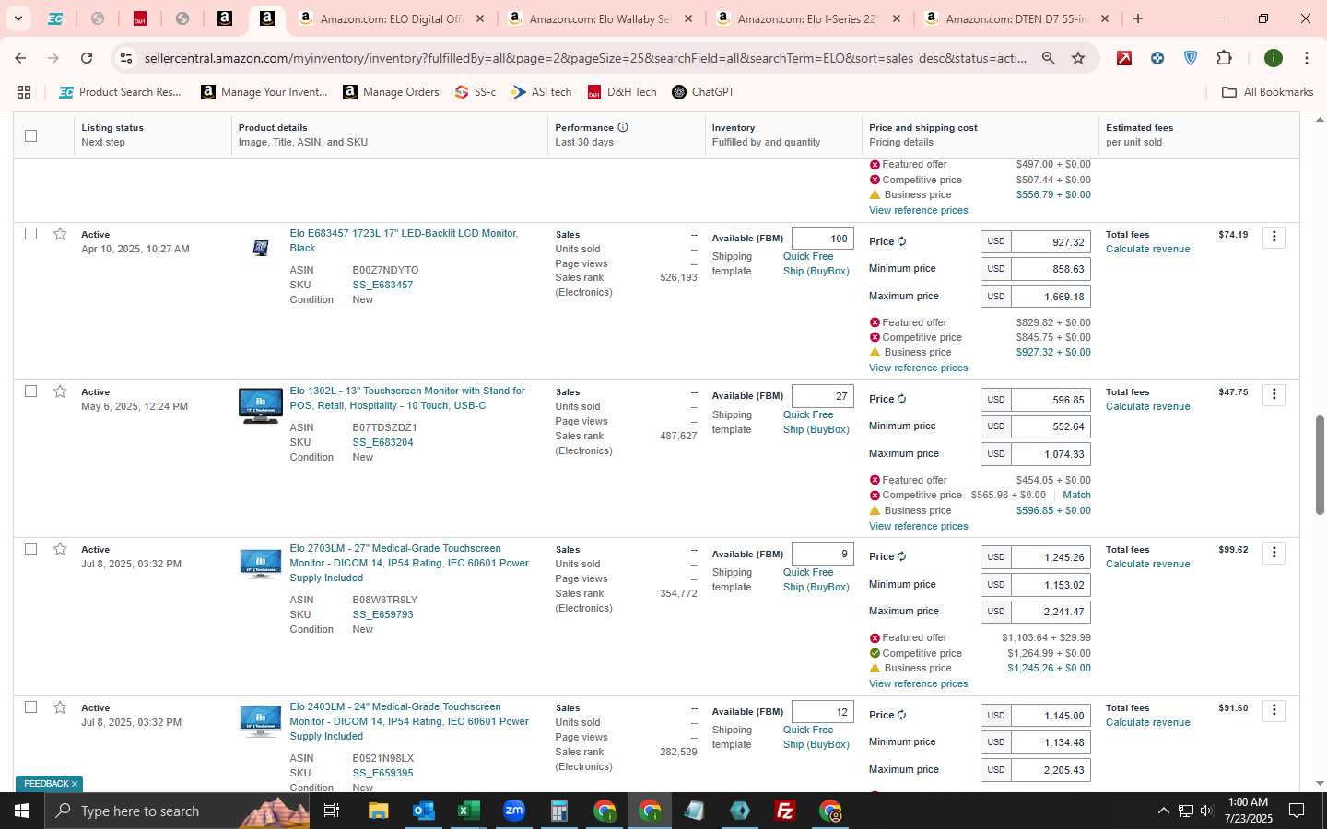
Task: Open Windows notification center icon
Action: (x=1296, y=811)
